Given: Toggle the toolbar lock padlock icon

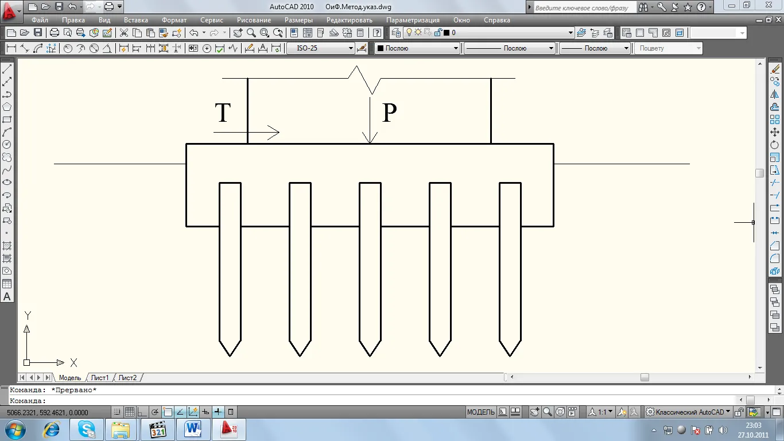Looking at the screenshot, I should [740, 412].
